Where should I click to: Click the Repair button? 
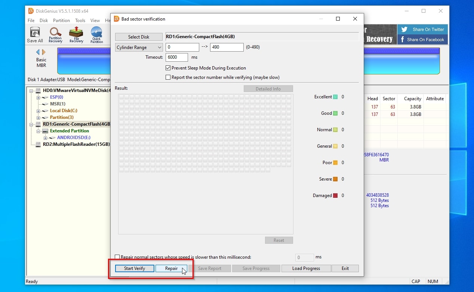click(x=171, y=268)
